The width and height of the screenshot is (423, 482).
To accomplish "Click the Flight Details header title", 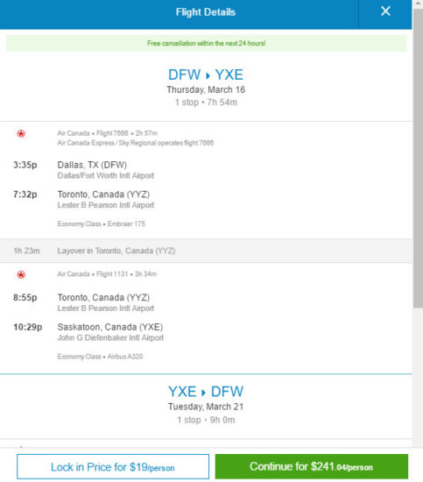I will 206,12.
